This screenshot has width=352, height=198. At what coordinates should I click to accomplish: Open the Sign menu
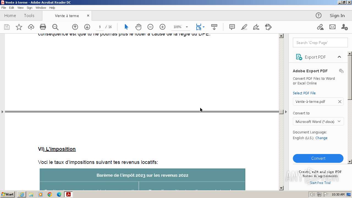(x=29, y=8)
